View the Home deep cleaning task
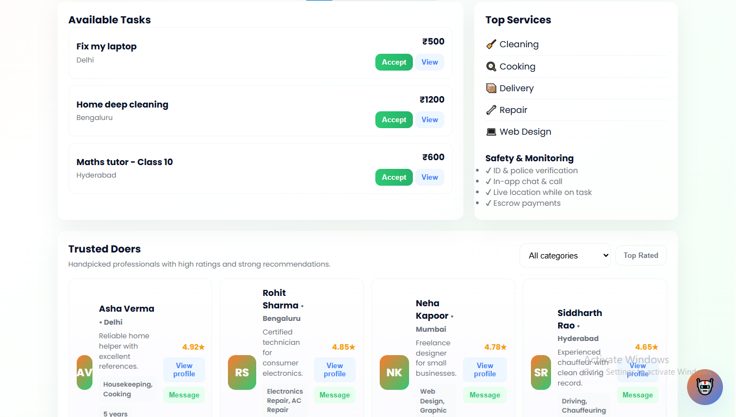736x417 pixels. pos(429,120)
